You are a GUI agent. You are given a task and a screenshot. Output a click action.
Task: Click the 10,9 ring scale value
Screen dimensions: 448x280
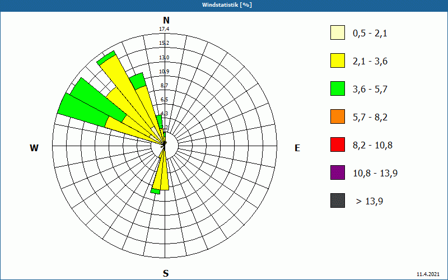coord(164,72)
